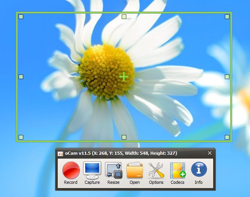250x197 pixels.
Task: Show the Info dialog
Action: pyautogui.click(x=199, y=169)
